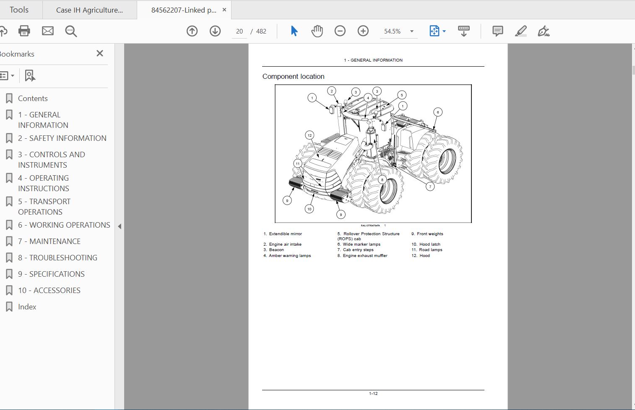The image size is (635, 410).
Task: Activate the Hand pan tool
Action: click(317, 31)
